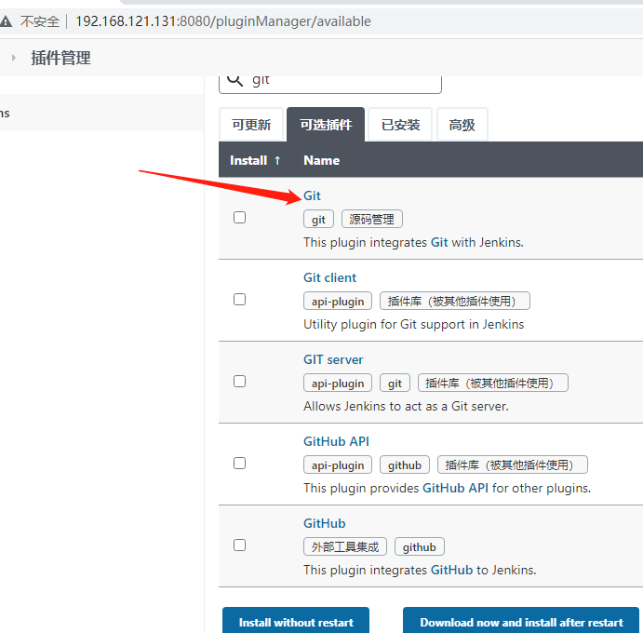Click api-plugin tag under GIT server
643x633 pixels.
coord(338,384)
